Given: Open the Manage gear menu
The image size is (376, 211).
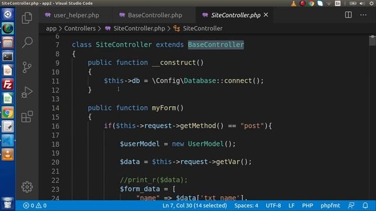Looking at the screenshot, I should click(27, 186).
